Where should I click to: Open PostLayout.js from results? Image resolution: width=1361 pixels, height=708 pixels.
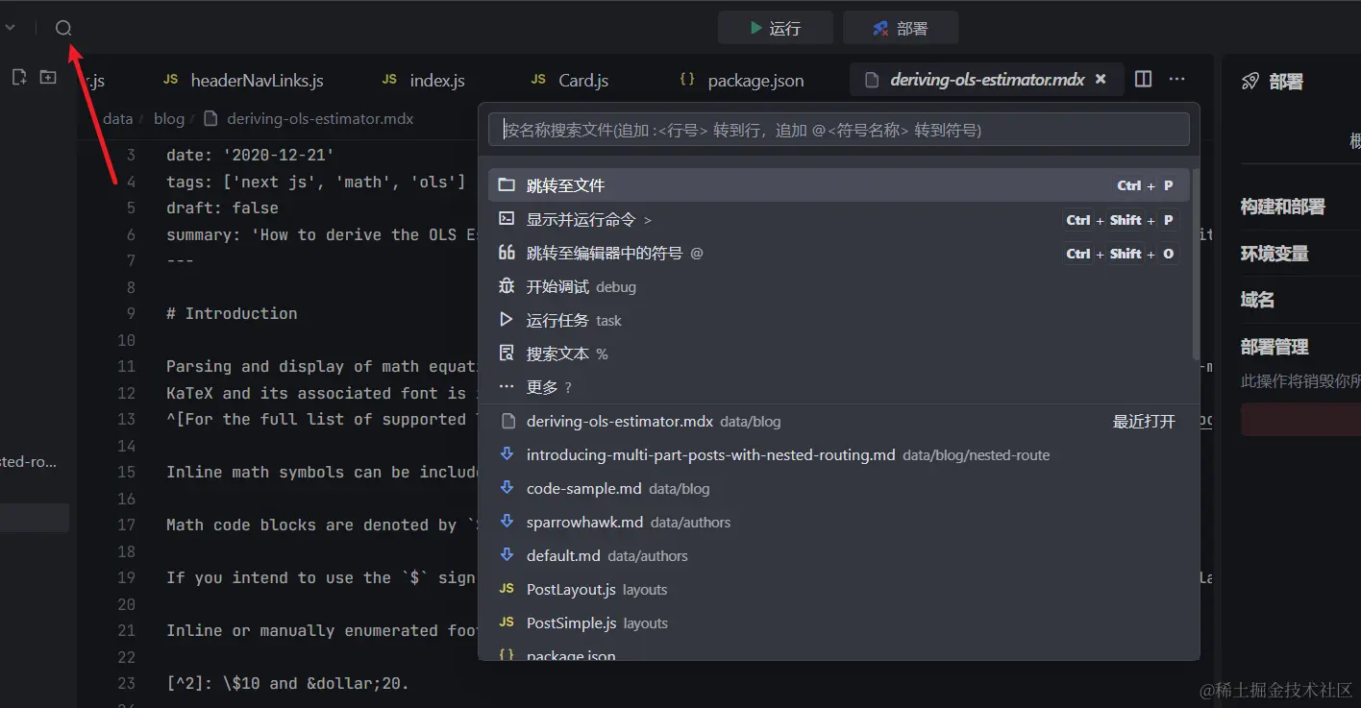click(839, 589)
